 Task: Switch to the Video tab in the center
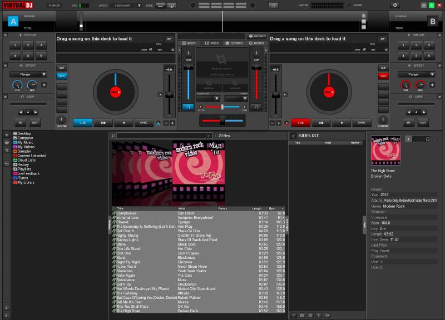[x=212, y=43]
